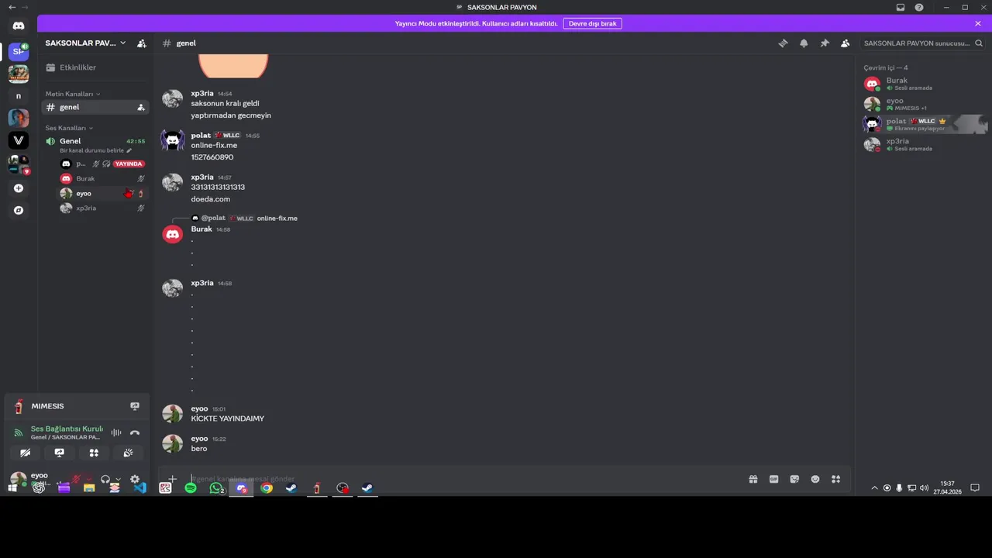Open Etkinlikler events item

coord(94,67)
